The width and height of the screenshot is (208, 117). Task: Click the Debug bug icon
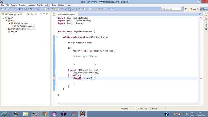(19, 9)
